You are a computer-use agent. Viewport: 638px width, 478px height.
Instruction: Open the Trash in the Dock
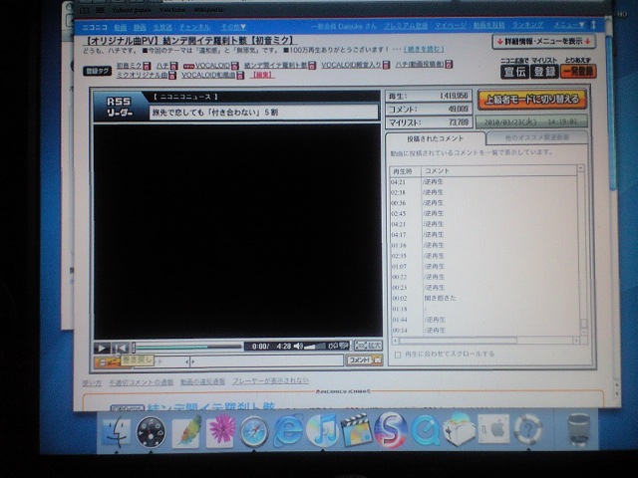(x=578, y=430)
